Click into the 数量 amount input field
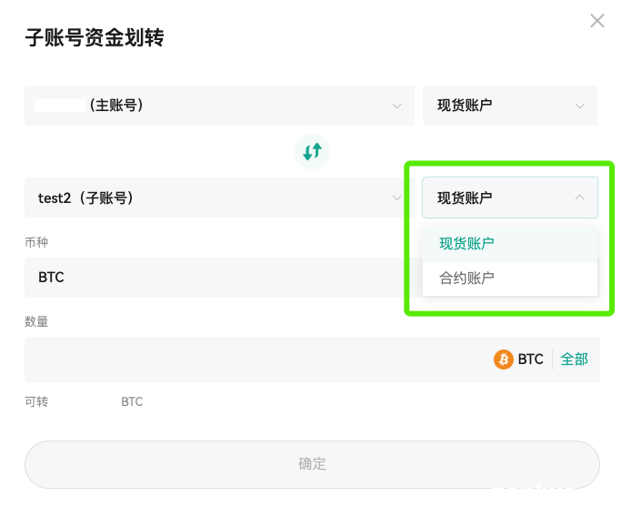621x507 pixels. (x=257, y=360)
